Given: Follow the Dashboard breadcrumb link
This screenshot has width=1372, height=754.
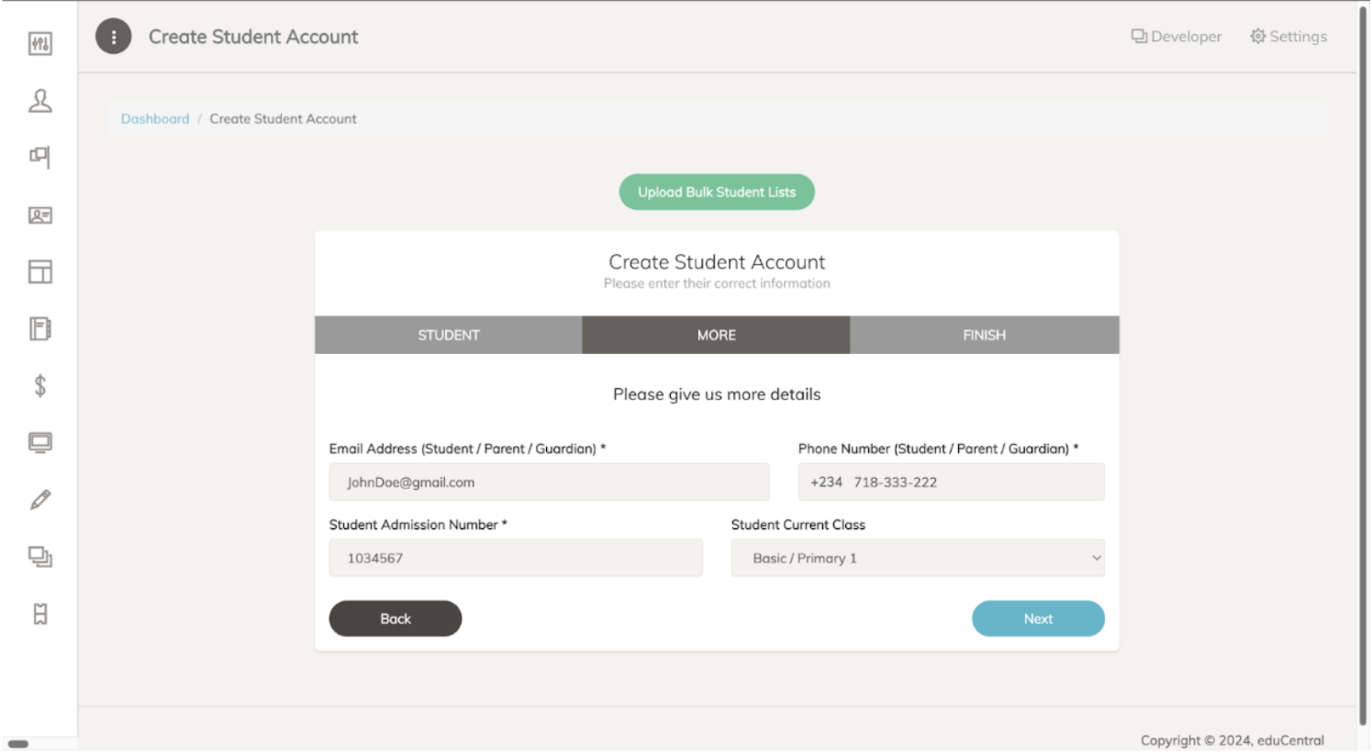Looking at the screenshot, I should click(155, 119).
